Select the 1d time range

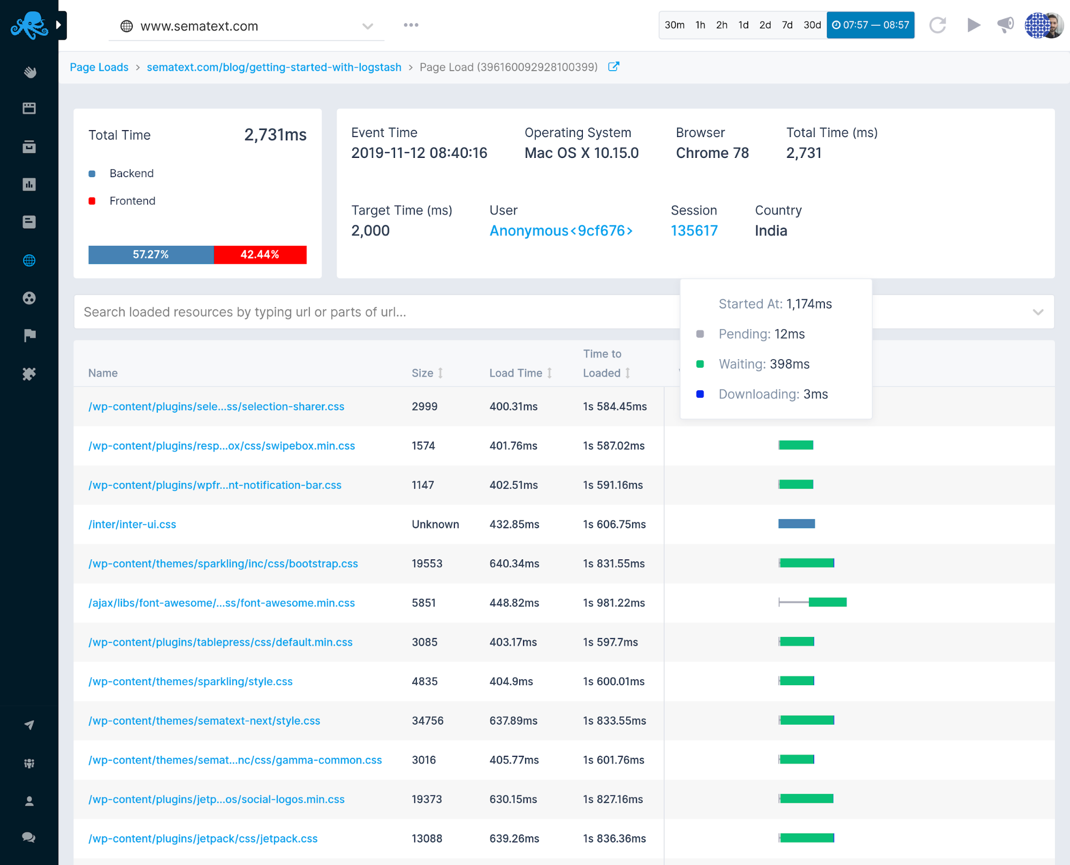[x=743, y=25]
